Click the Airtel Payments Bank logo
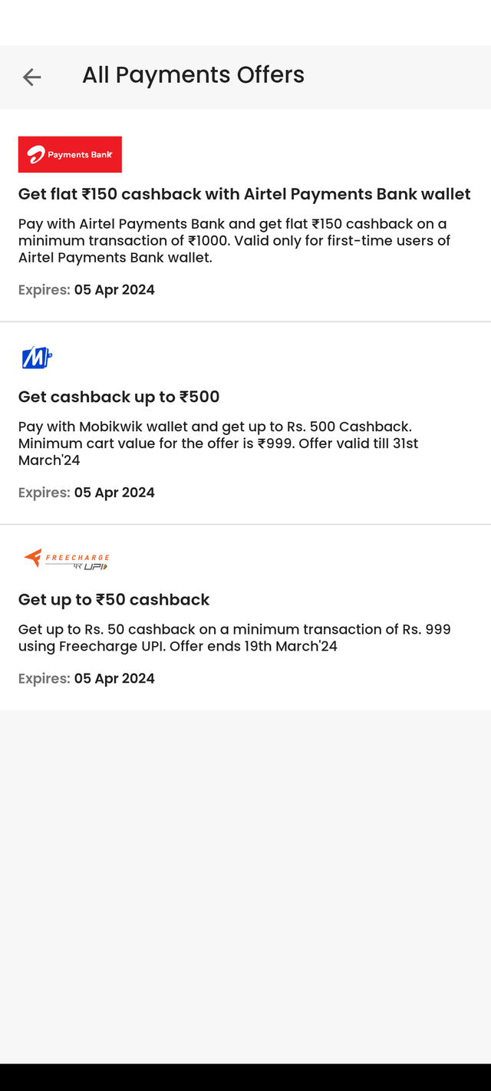491x1091 pixels. coord(70,154)
